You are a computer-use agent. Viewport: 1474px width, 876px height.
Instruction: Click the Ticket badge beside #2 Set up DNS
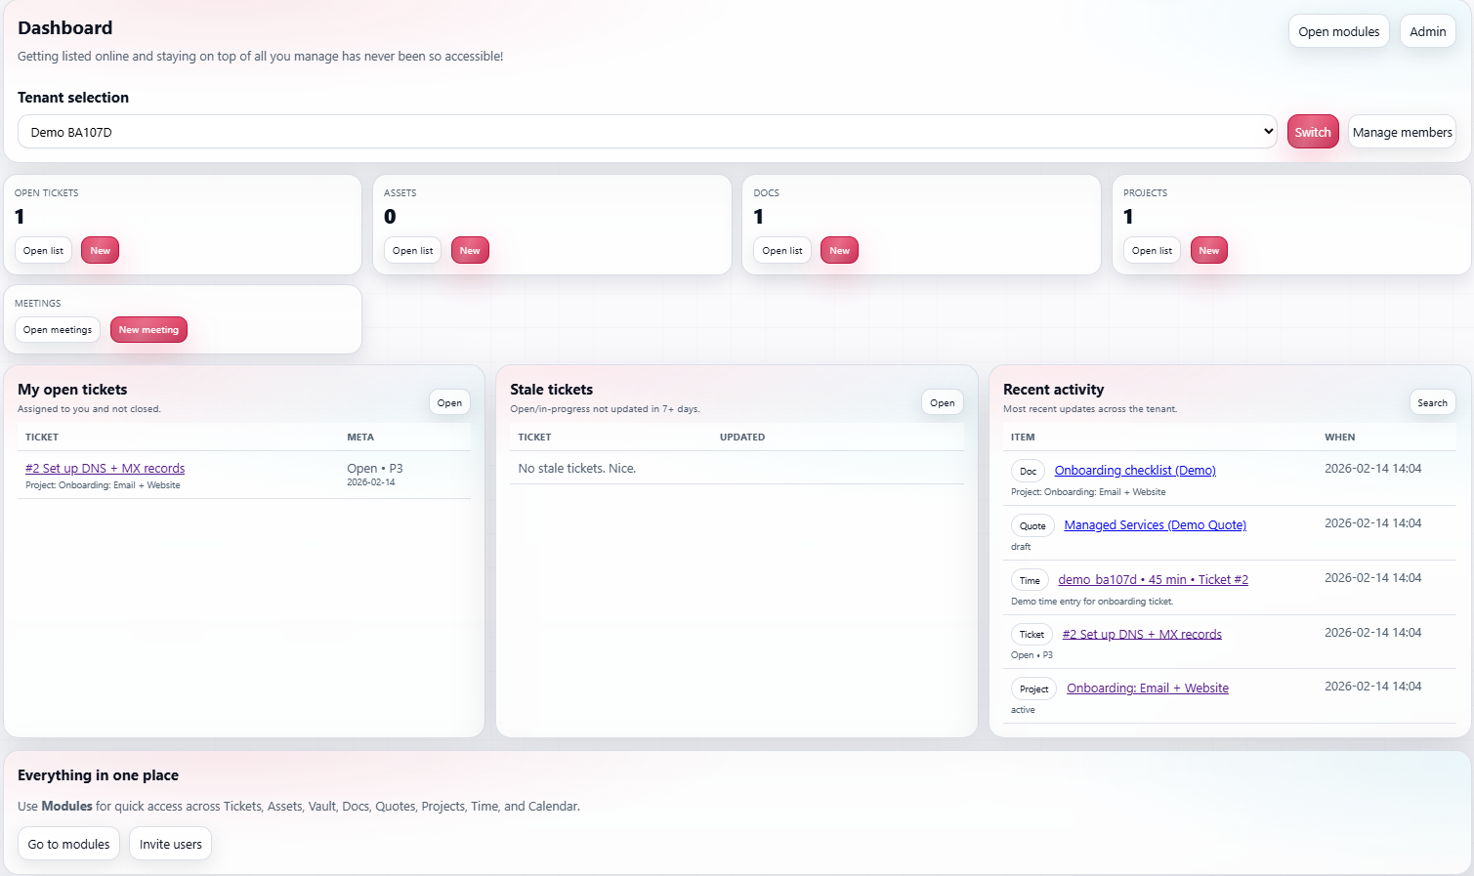tap(1031, 634)
